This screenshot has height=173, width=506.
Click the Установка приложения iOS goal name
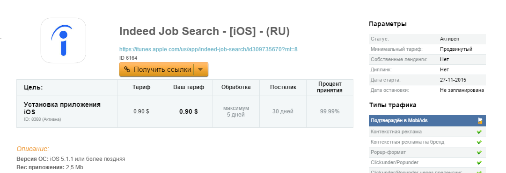pos(62,108)
